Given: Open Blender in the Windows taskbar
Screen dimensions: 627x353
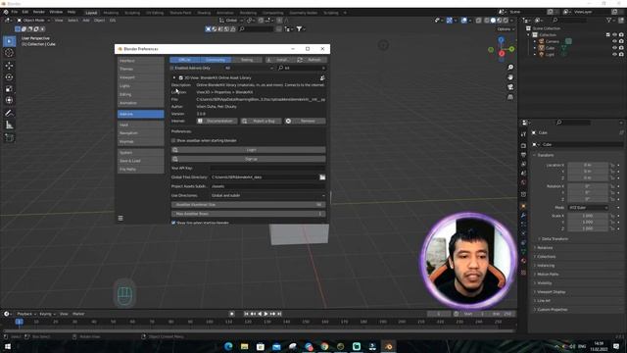Looking at the screenshot, I should pyautogui.click(x=388, y=346).
